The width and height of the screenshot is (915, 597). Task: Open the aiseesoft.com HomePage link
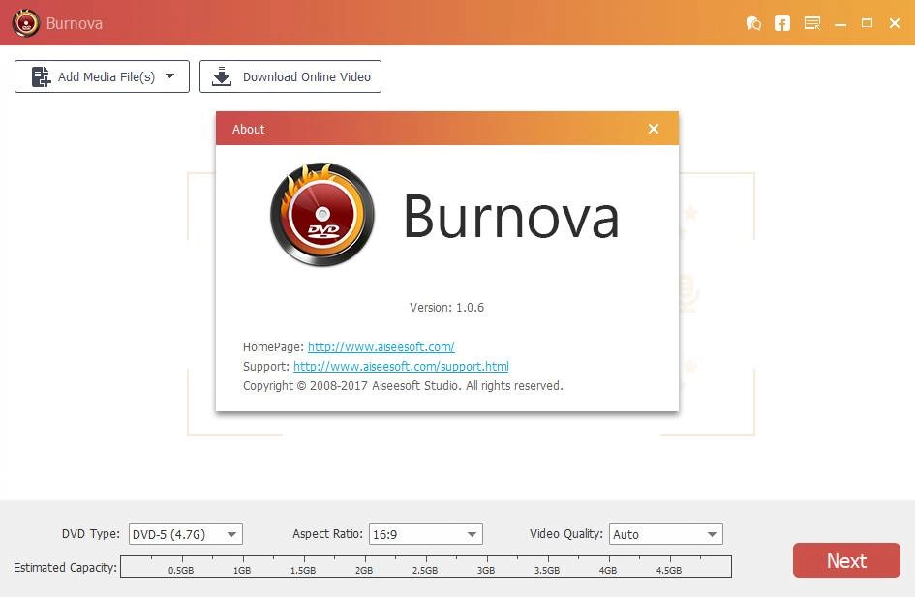click(381, 347)
